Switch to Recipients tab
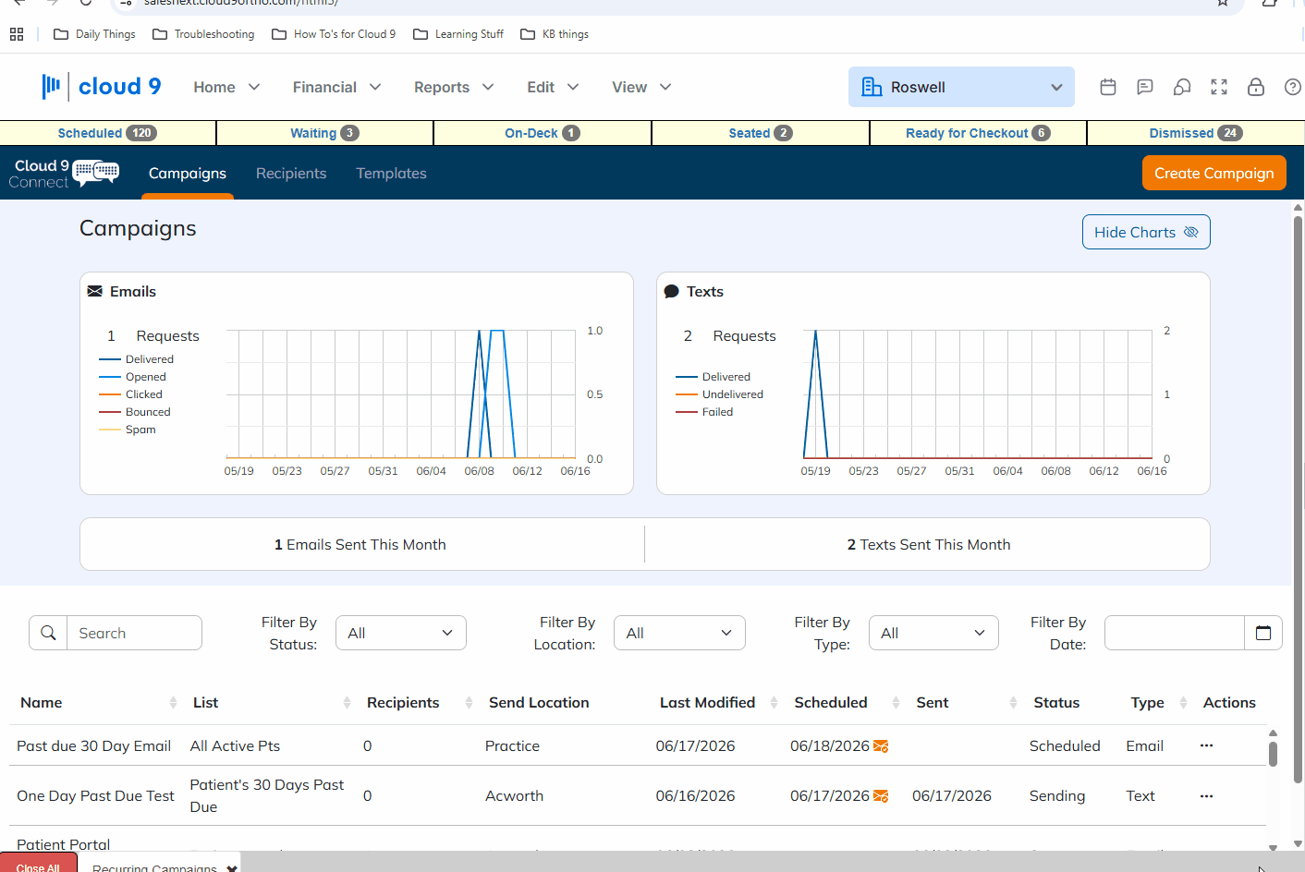Viewport: 1305px width, 872px height. (x=291, y=174)
